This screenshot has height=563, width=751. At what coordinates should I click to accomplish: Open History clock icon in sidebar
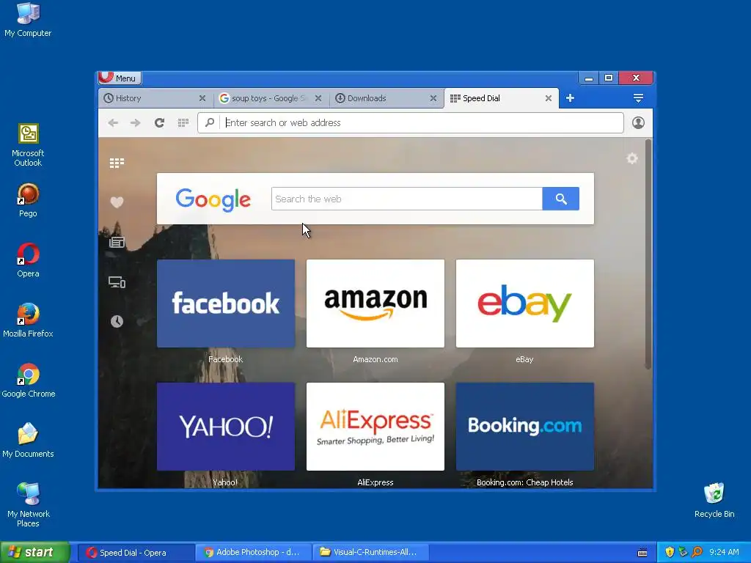117,321
